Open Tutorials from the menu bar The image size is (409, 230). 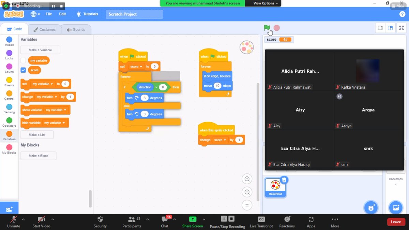[x=87, y=14]
